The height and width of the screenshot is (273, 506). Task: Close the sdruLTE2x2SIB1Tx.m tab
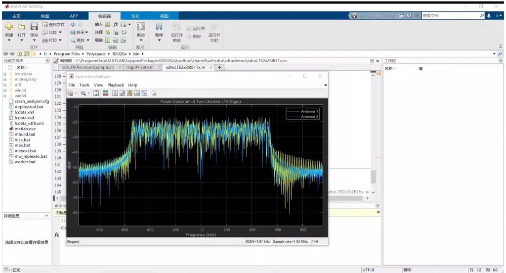point(211,68)
